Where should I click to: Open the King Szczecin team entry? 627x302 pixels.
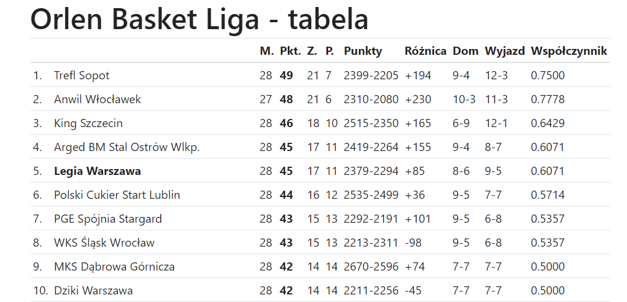[89, 123]
